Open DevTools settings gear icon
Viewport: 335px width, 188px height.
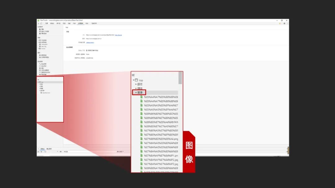coord(284,24)
